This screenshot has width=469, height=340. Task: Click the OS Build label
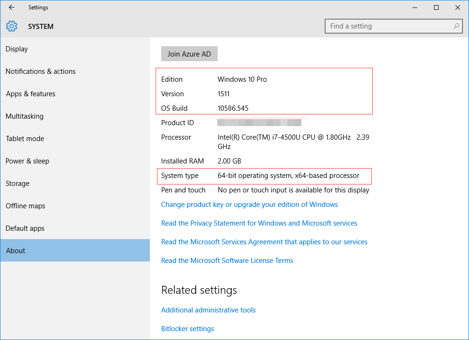[x=174, y=108]
